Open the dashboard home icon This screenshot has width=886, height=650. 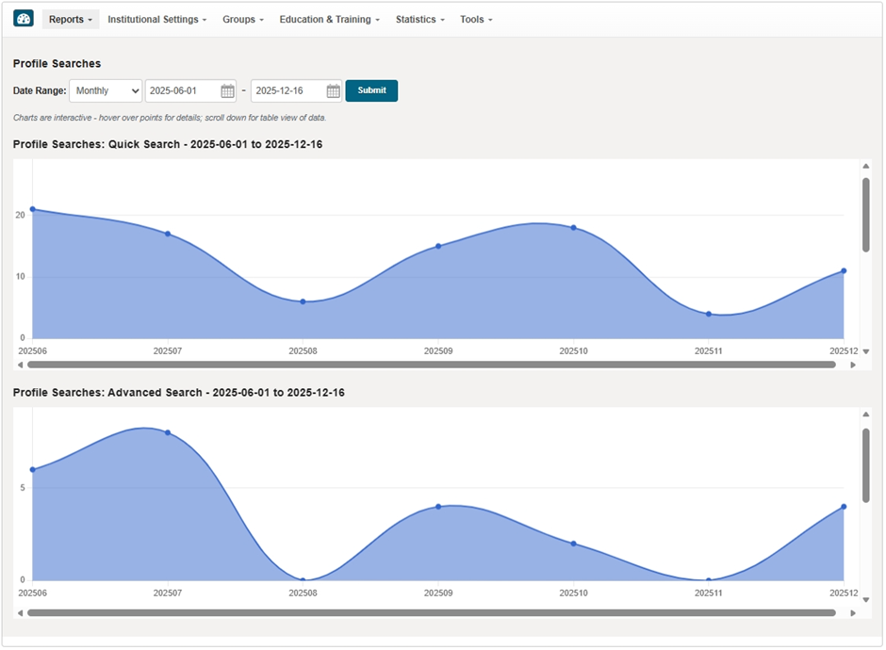(24, 19)
